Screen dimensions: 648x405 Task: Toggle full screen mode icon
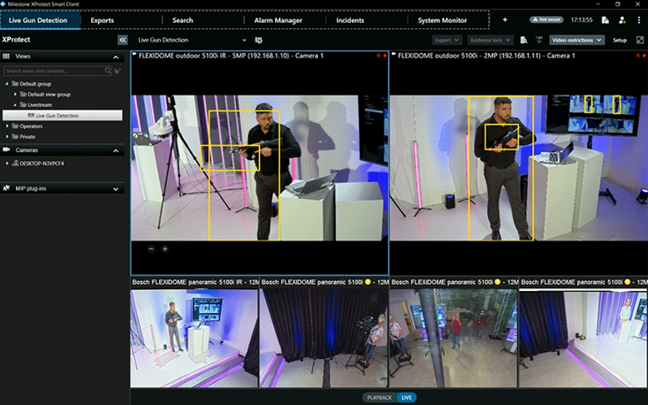click(x=640, y=40)
